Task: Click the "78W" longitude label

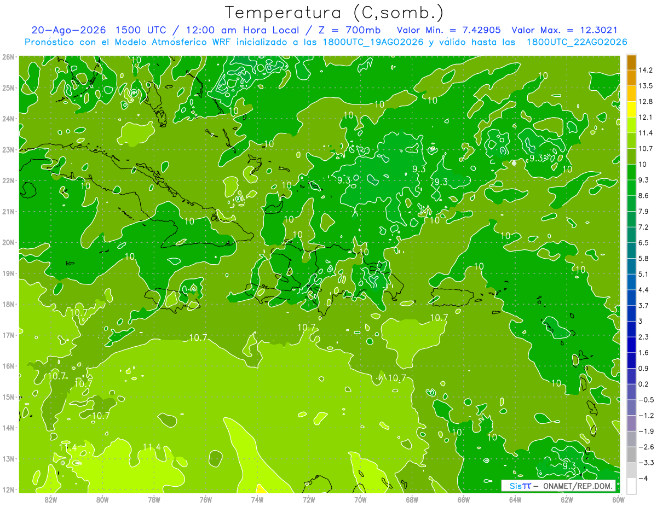Action: (154, 499)
